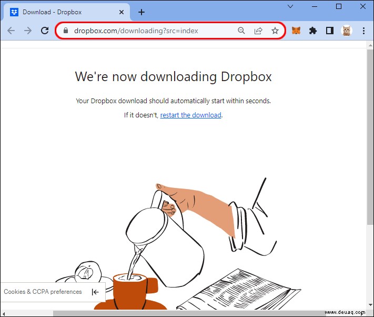Click the dropbox.com address bar URL
Image resolution: width=374 pixels, height=317 pixels.
point(136,31)
